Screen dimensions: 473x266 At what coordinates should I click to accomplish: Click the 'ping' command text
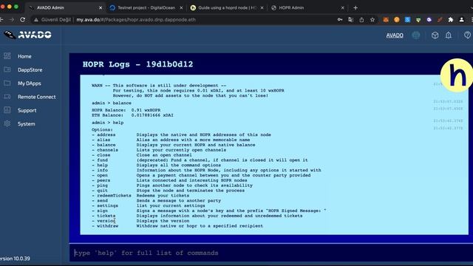pyautogui.click(x=102, y=185)
